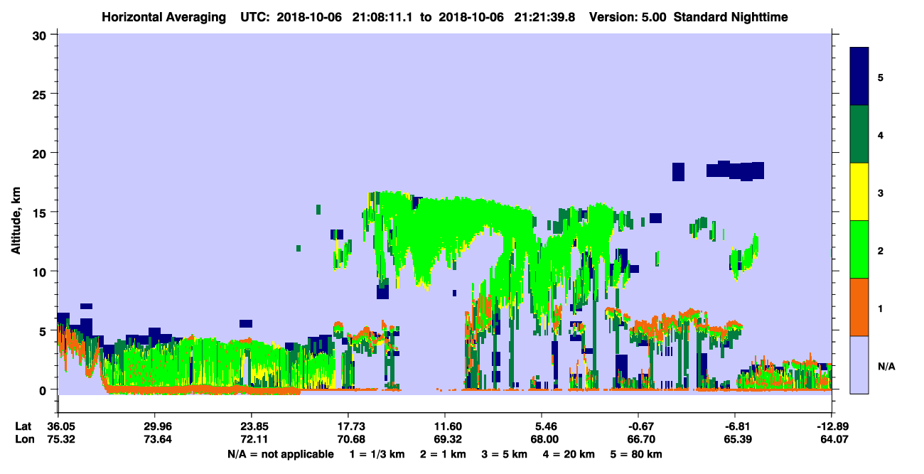Image resolution: width=924 pixels, height=474 pixels.
Task: Click '3 = 5 km' legend text
Action: click(x=505, y=454)
